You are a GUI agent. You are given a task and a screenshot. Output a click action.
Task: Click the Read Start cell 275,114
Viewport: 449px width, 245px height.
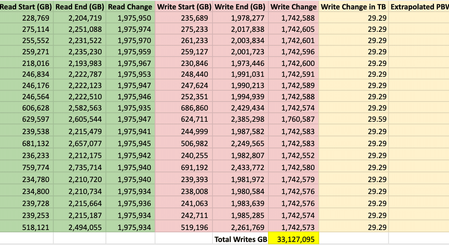click(26, 29)
